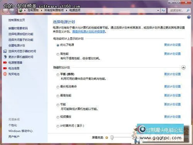Image resolution: width=193 pixels, height=145 pixels.
Task: Open the 电源选项 breadcrumb
Action: coord(75,10)
